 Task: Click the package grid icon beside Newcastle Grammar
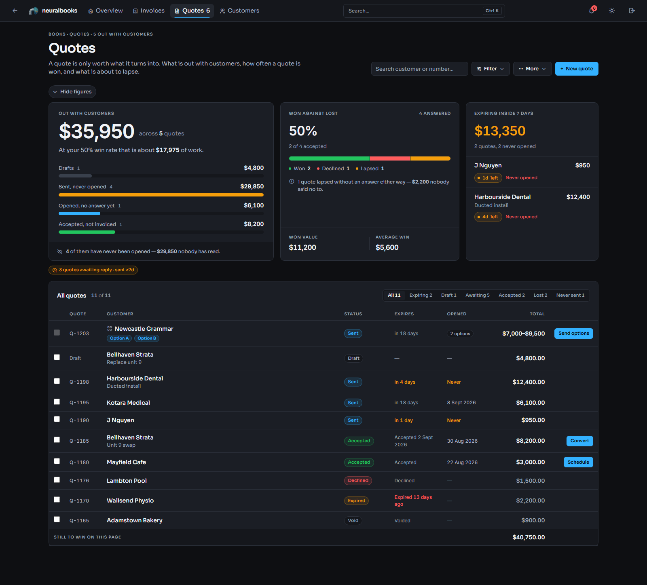[110, 329]
